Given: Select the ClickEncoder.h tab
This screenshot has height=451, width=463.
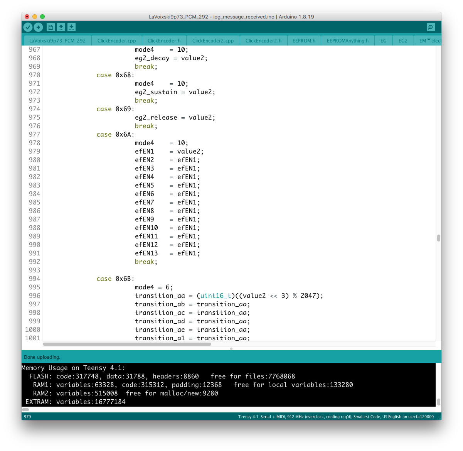Looking at the screenshot, I should [x=164, y=41].
